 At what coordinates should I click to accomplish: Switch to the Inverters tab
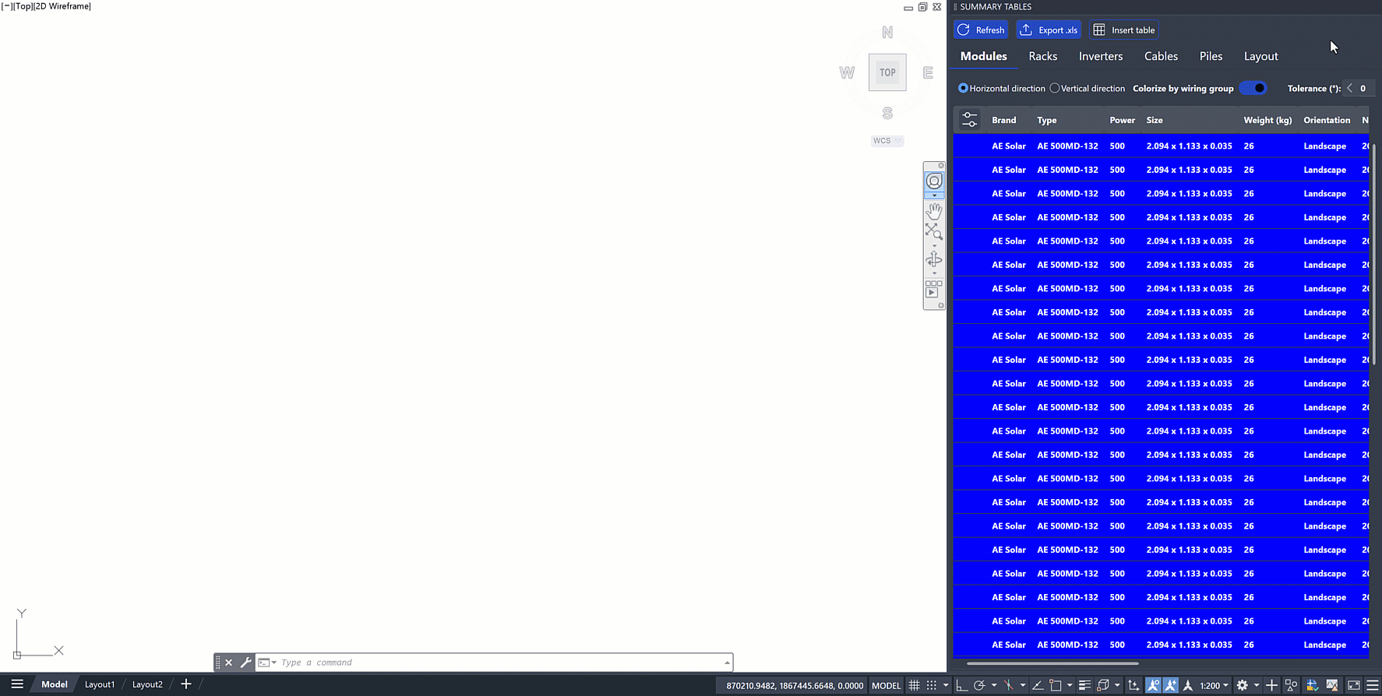(x=1101, y=56)
